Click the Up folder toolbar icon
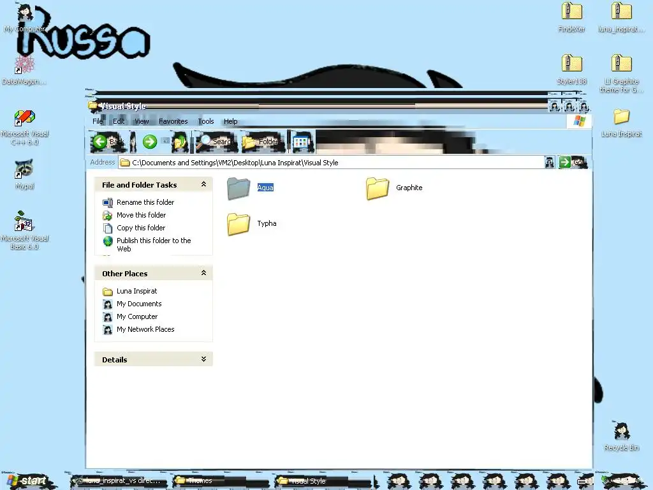 180,142
